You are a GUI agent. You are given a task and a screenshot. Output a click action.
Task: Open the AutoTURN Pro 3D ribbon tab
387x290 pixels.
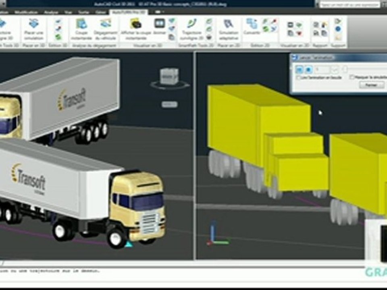pyautogui.click(x=129, y=12)
